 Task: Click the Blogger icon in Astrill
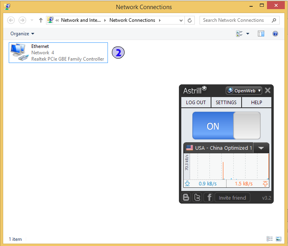186,197
